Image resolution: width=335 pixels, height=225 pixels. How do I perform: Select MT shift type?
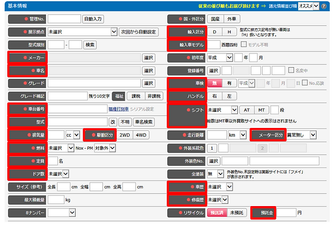click(261, 110)
